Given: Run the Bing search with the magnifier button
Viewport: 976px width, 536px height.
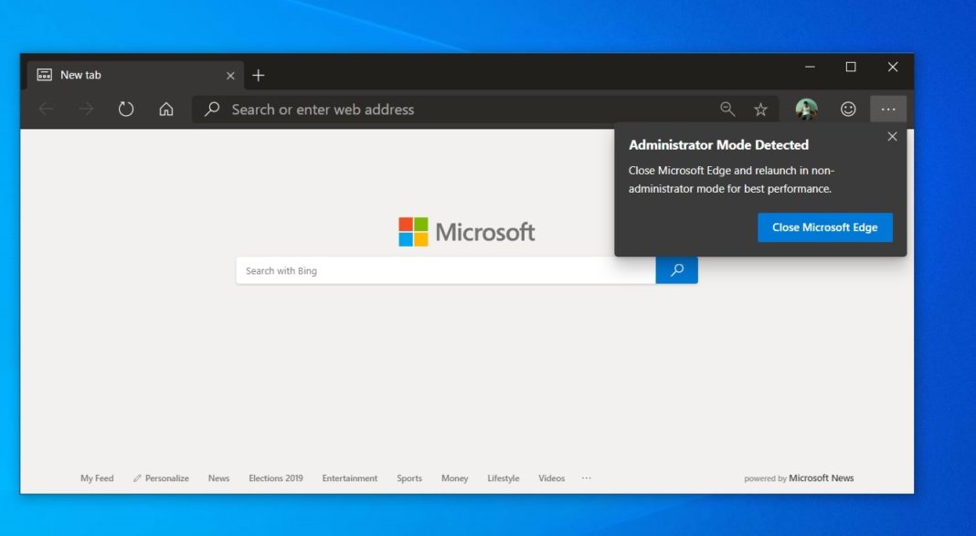Looking at the screenshot, I should pyautogui.click(x=676, y=270).
